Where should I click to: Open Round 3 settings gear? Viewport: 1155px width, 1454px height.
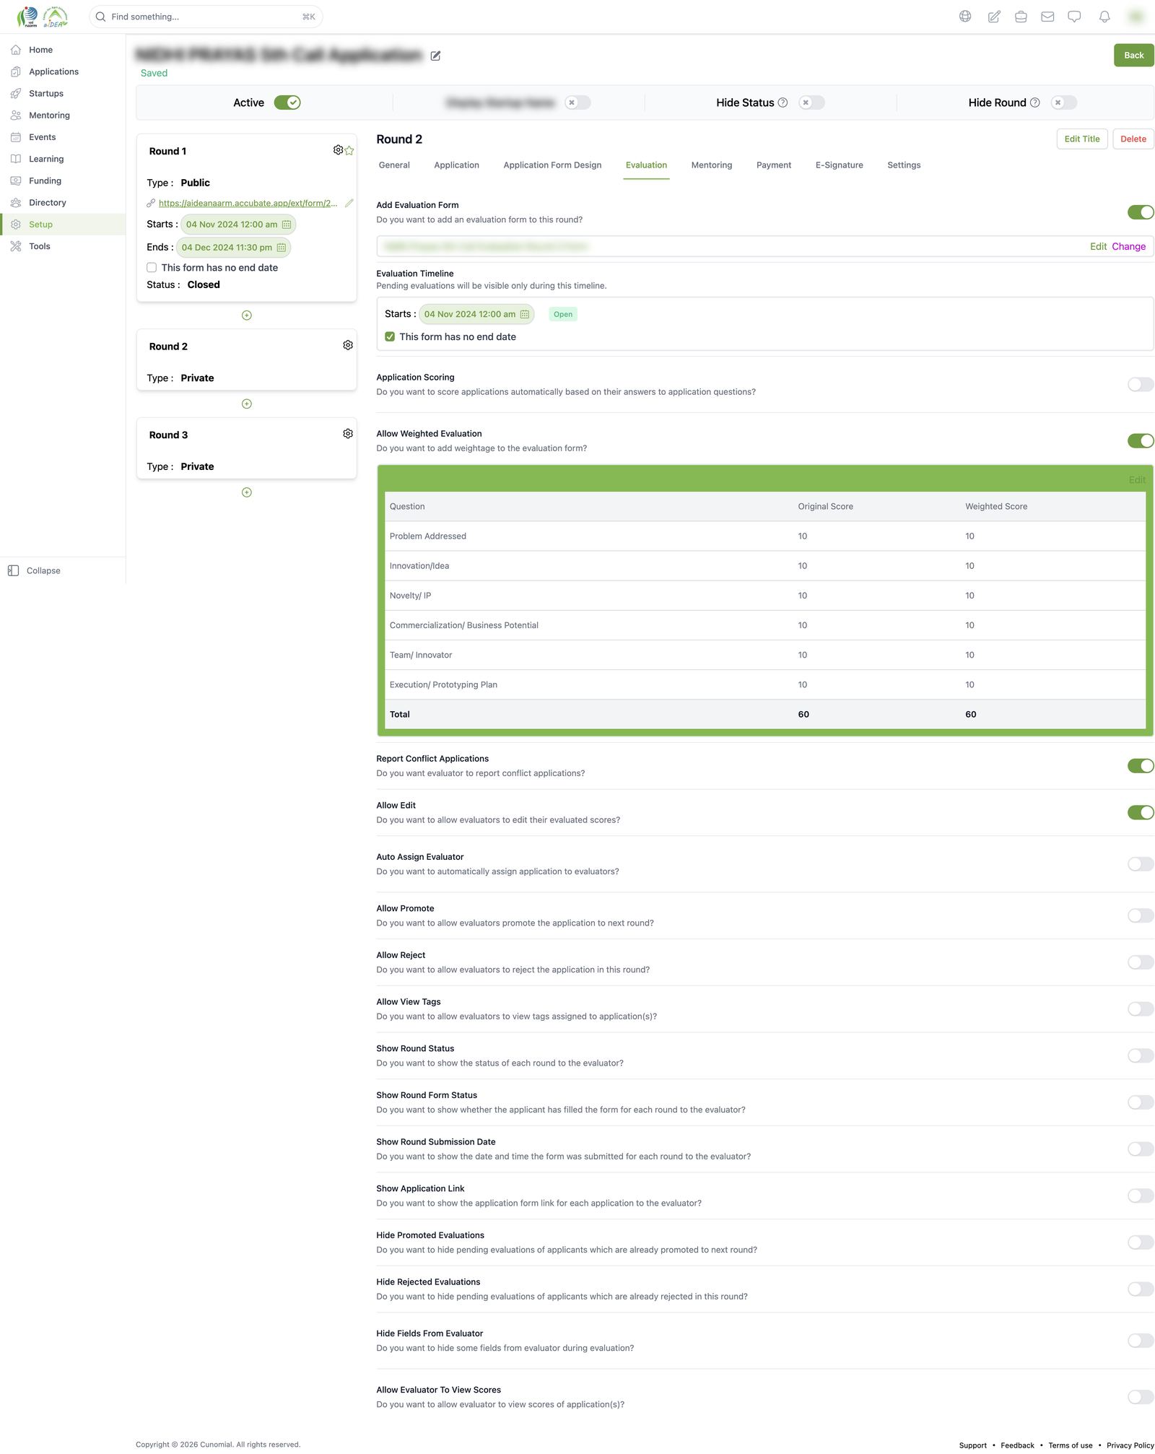(348, 433)
